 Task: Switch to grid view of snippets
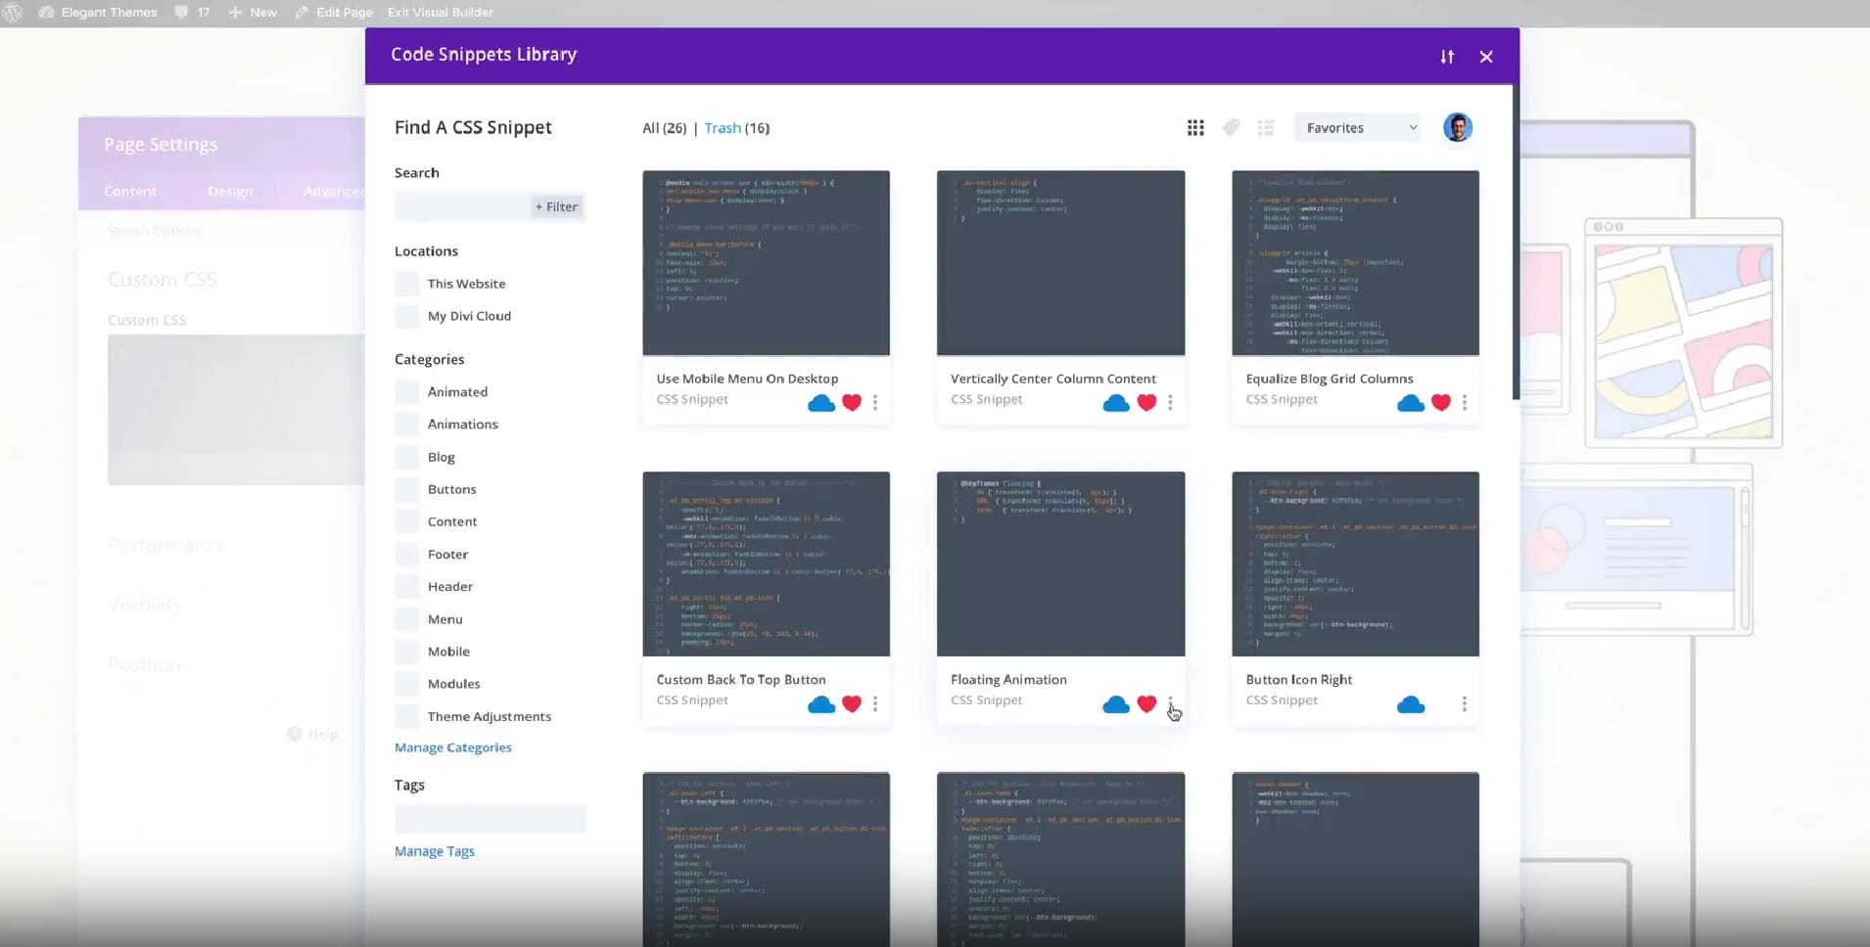pos(1194,127)
